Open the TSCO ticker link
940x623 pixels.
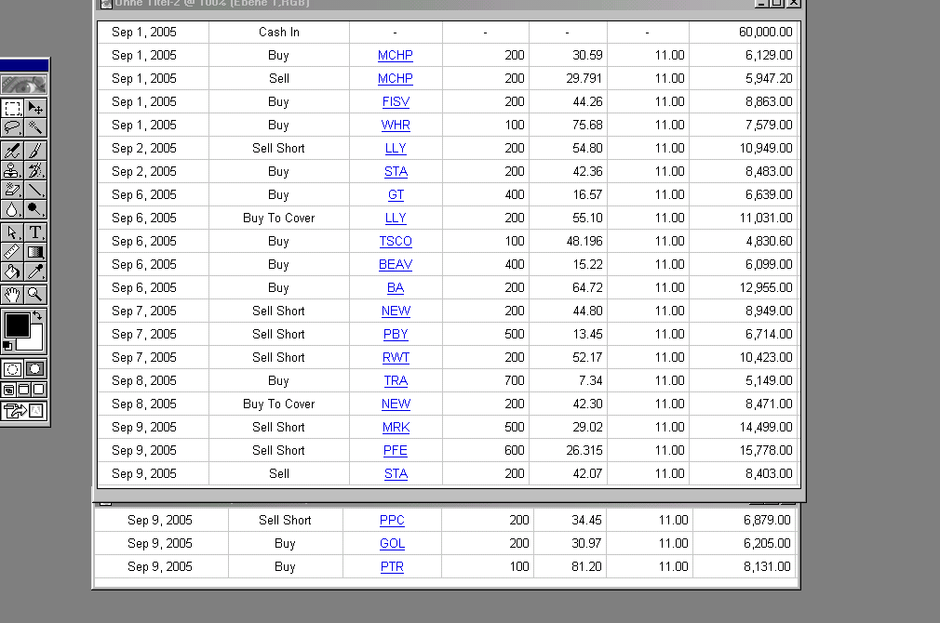point(396,242)
